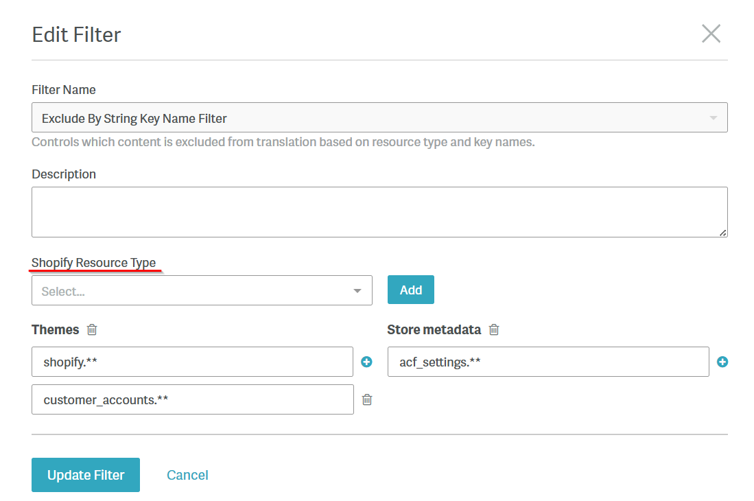Grab the Description box resize handle
The image size is (754, 501).
pyautogui.click(x=723, y=233)
